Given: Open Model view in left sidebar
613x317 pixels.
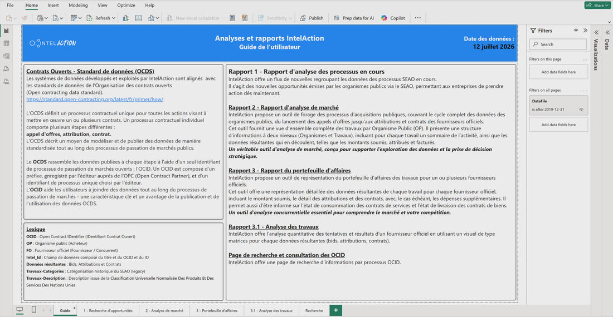Looking at the screenshot, I should 6,56.
